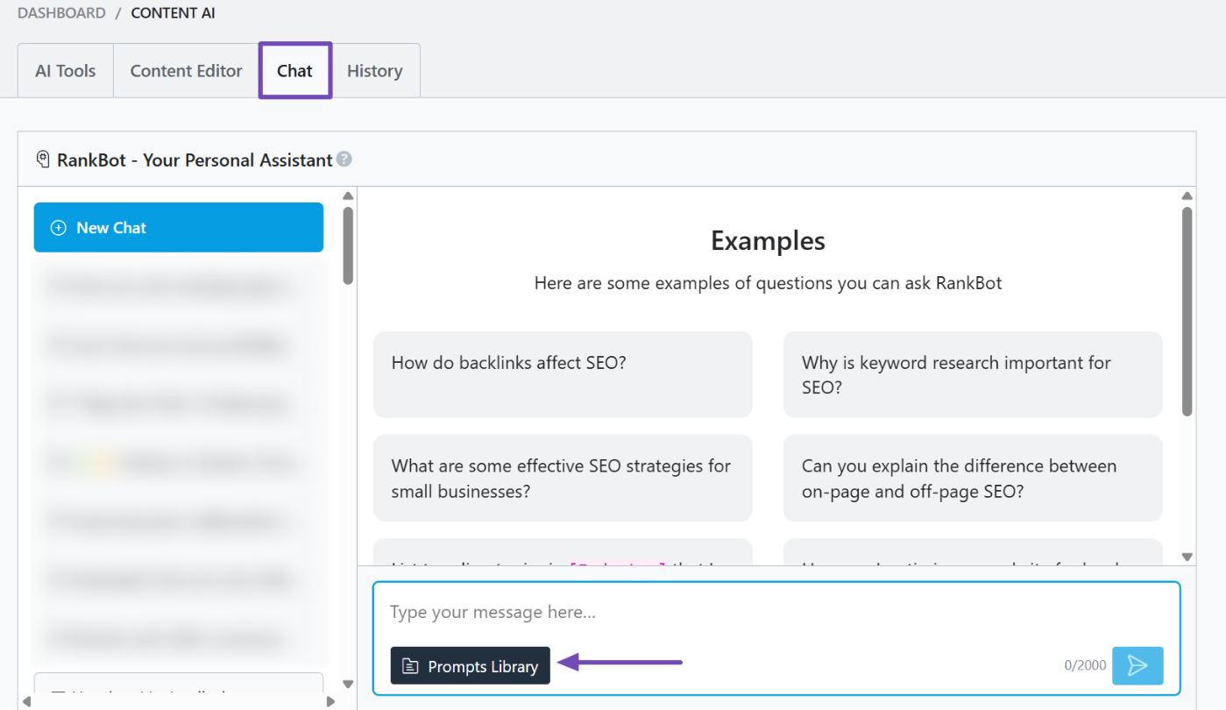
Task: Start a New Chat
Action: [x=179, y=228]
